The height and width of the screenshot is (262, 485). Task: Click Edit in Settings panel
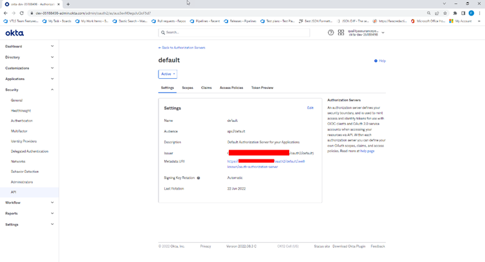click(x=310, y=108)
